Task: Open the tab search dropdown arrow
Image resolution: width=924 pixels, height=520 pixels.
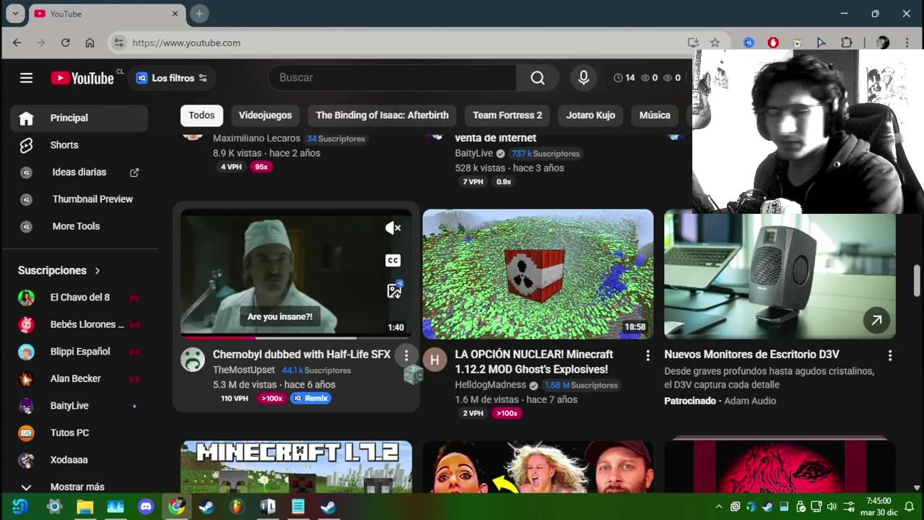Action: [x=15, y=14]
